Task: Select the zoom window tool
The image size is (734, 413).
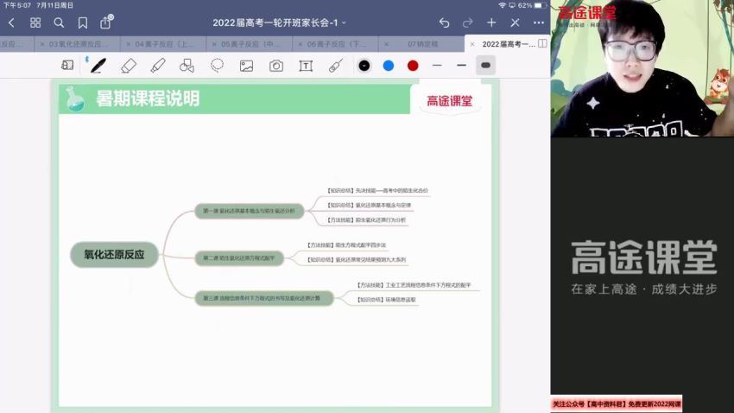Action: coord(67,66)
